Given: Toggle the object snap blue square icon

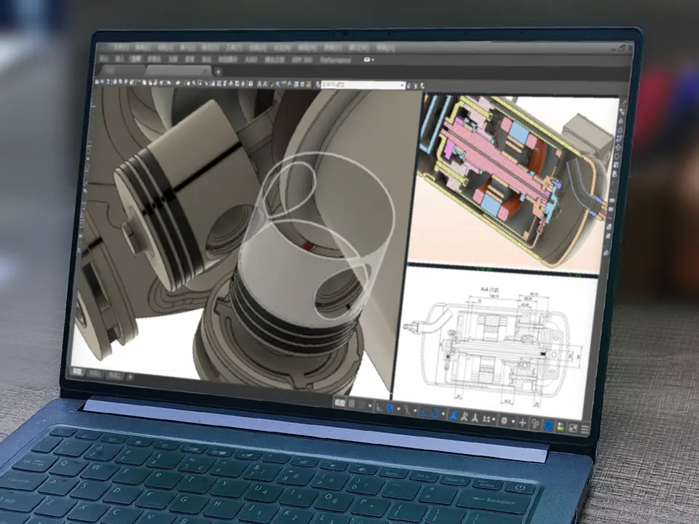Looking at the screenshot, I should 435,413.
